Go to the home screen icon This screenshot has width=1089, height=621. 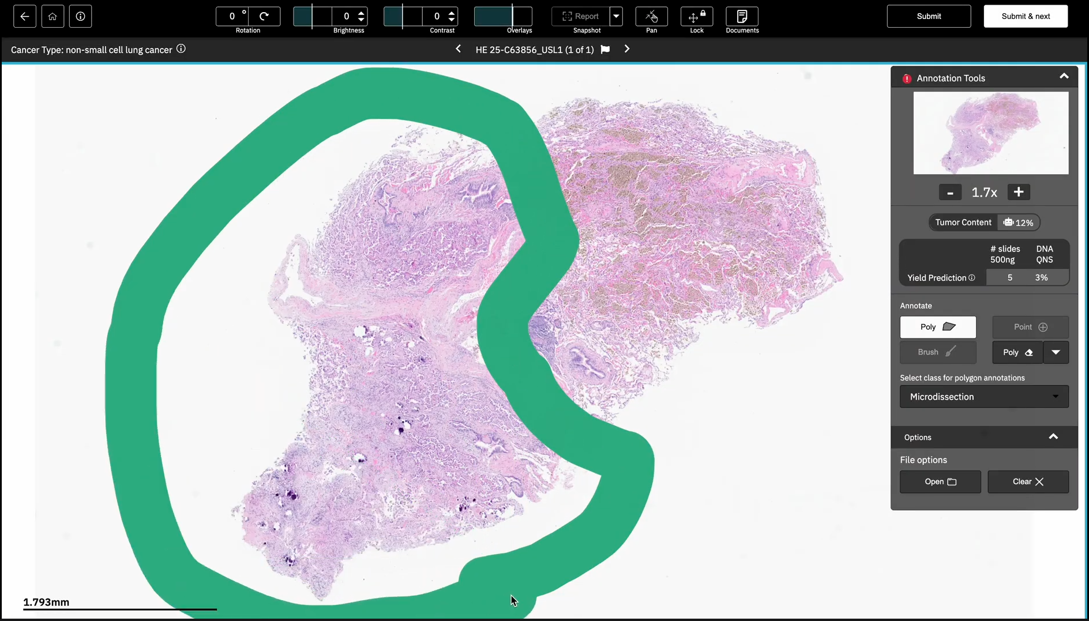click(x=52, y=16)
